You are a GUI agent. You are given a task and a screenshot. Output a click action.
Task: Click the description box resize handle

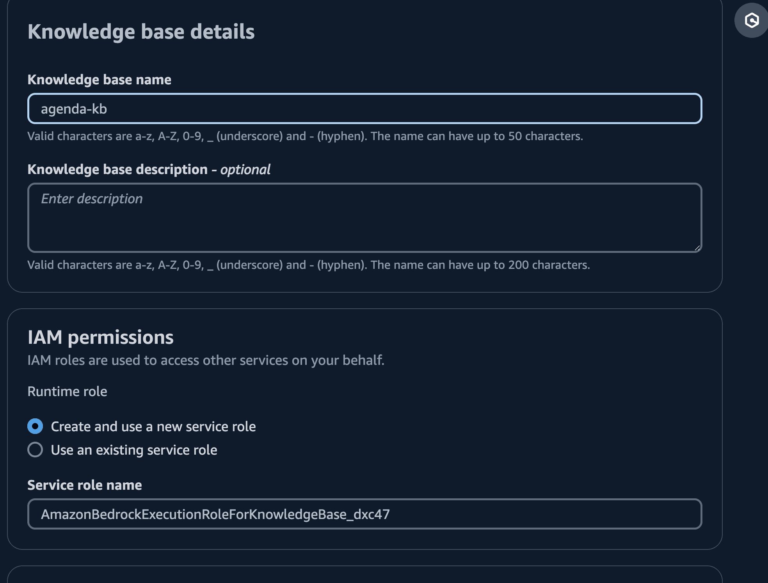[x=697, y=248]
